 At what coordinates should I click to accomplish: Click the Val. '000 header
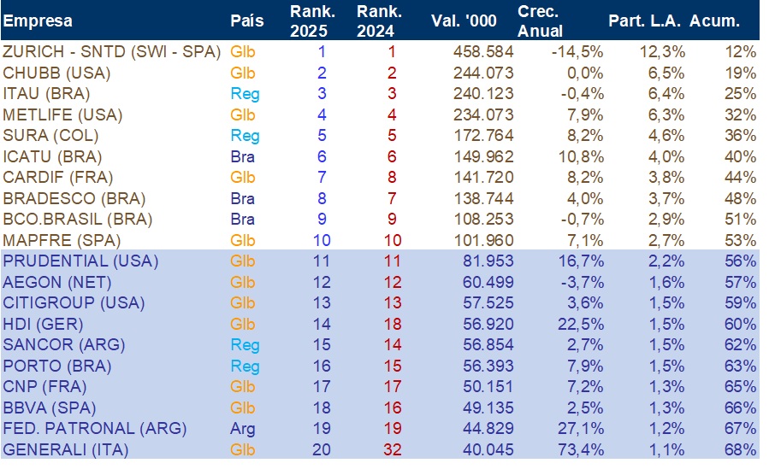[x=464, y=21]
